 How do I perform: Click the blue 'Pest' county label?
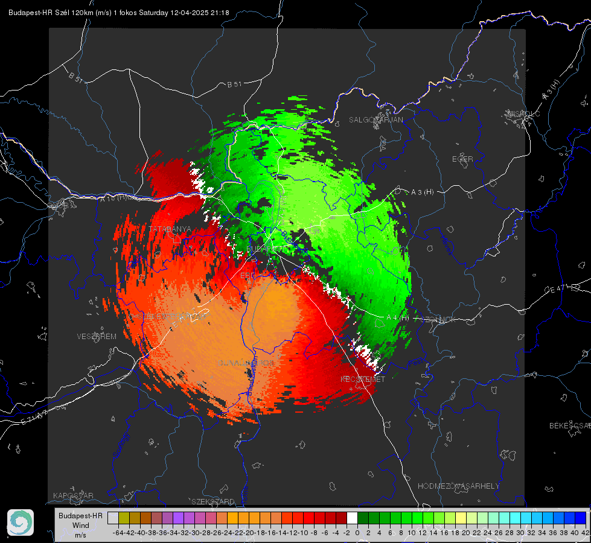(415, 363)
